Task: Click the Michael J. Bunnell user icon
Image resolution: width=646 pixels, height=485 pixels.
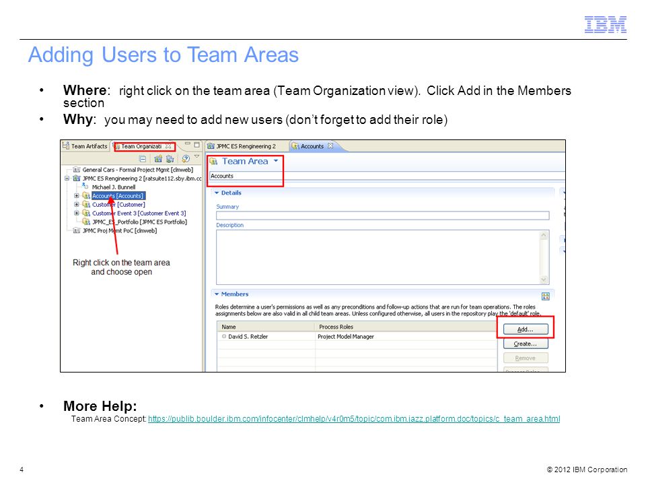Action: point(85,187)
